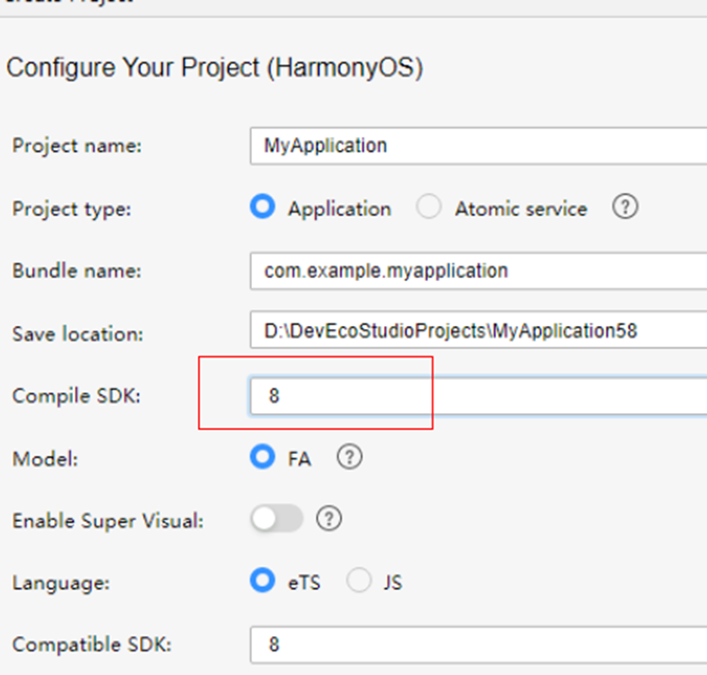The height and width of the screenshot is (675, 707).
Task: Click the "Save location:" label
Action: [78, 334]
